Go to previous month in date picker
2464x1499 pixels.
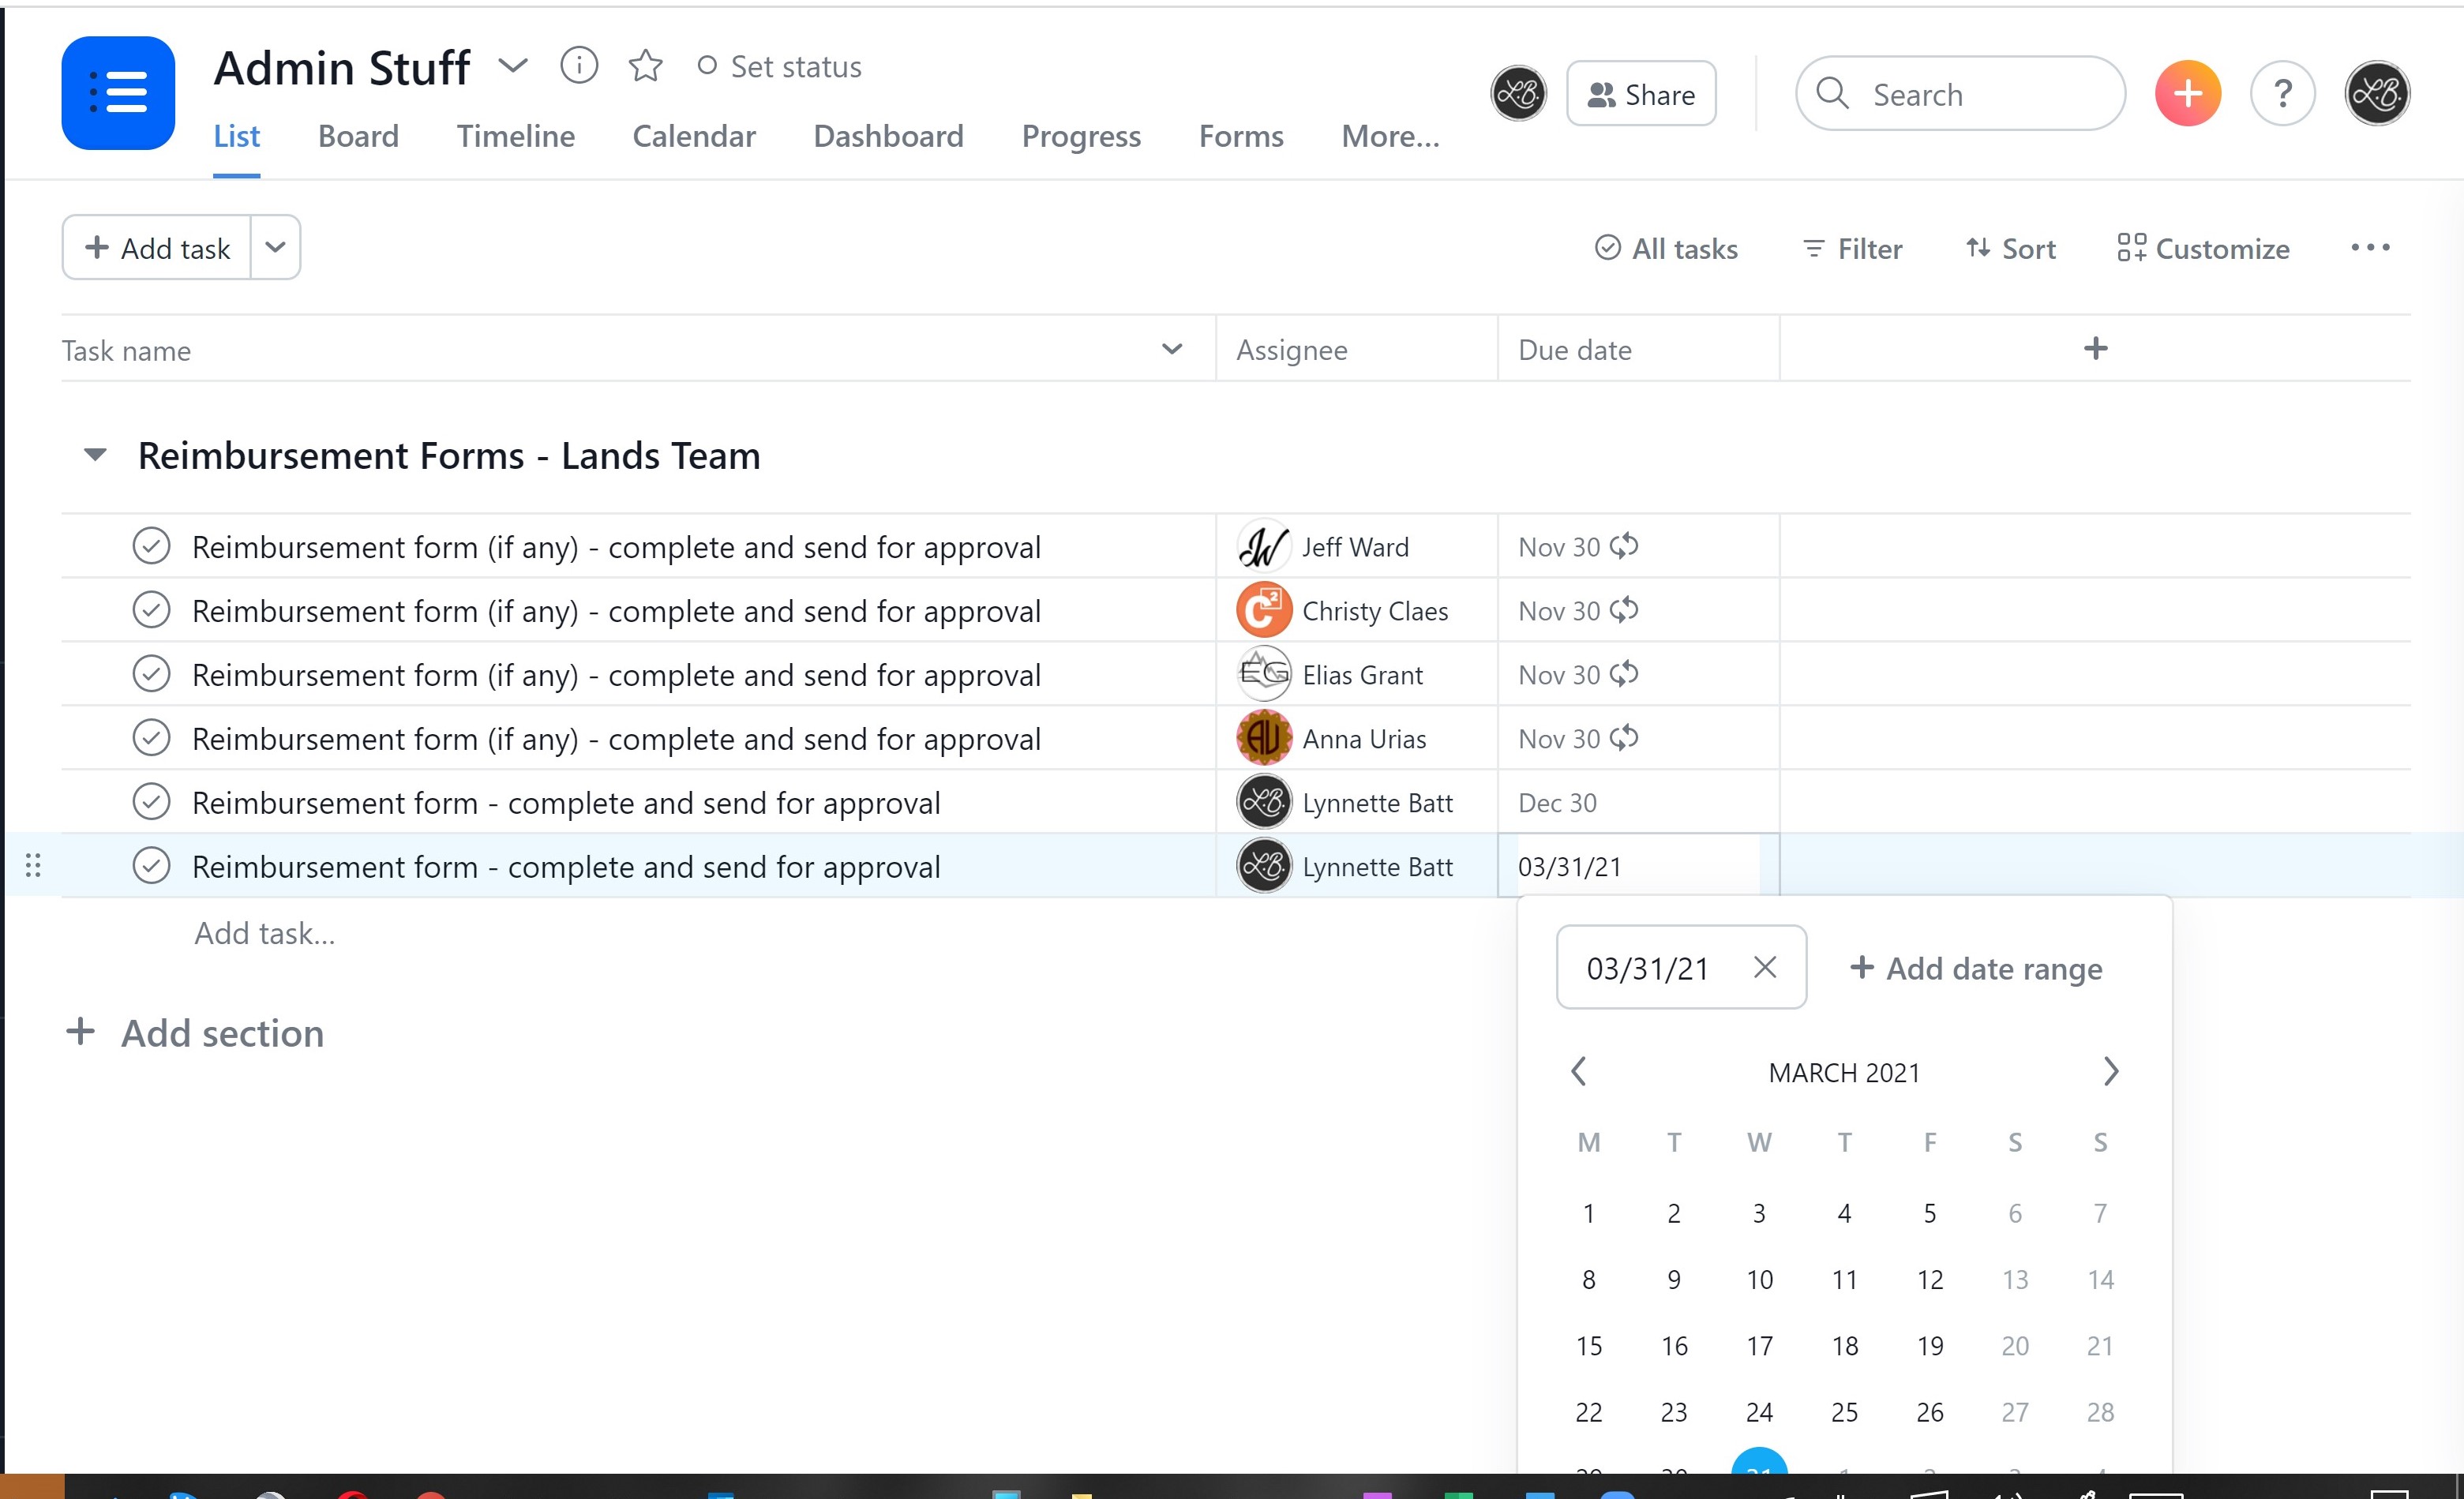pyautogui.click(x=1579, y=1072)
